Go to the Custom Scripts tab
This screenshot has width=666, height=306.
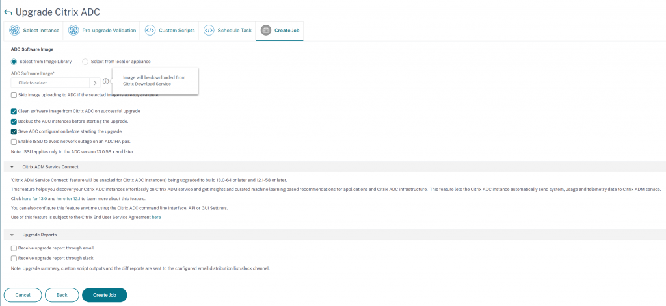(x=169, y=31)
